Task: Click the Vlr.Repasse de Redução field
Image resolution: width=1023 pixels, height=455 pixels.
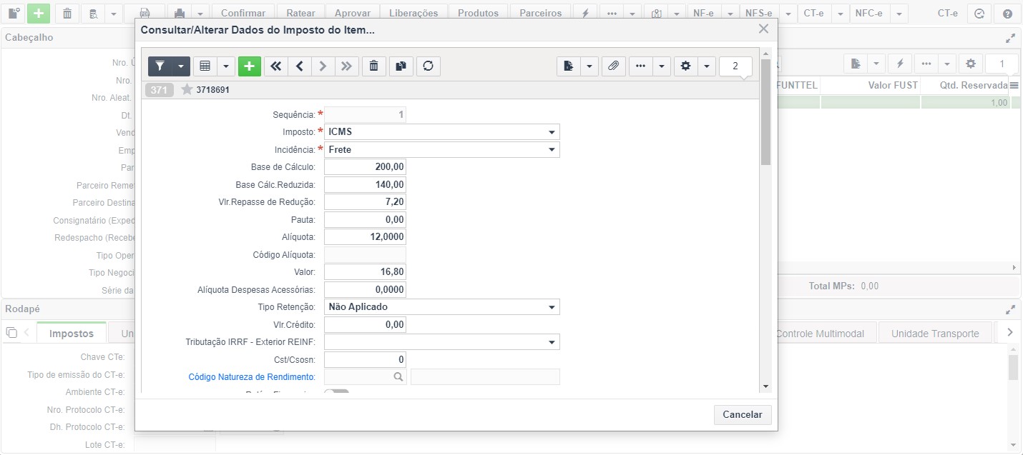Action: [365, 202]
